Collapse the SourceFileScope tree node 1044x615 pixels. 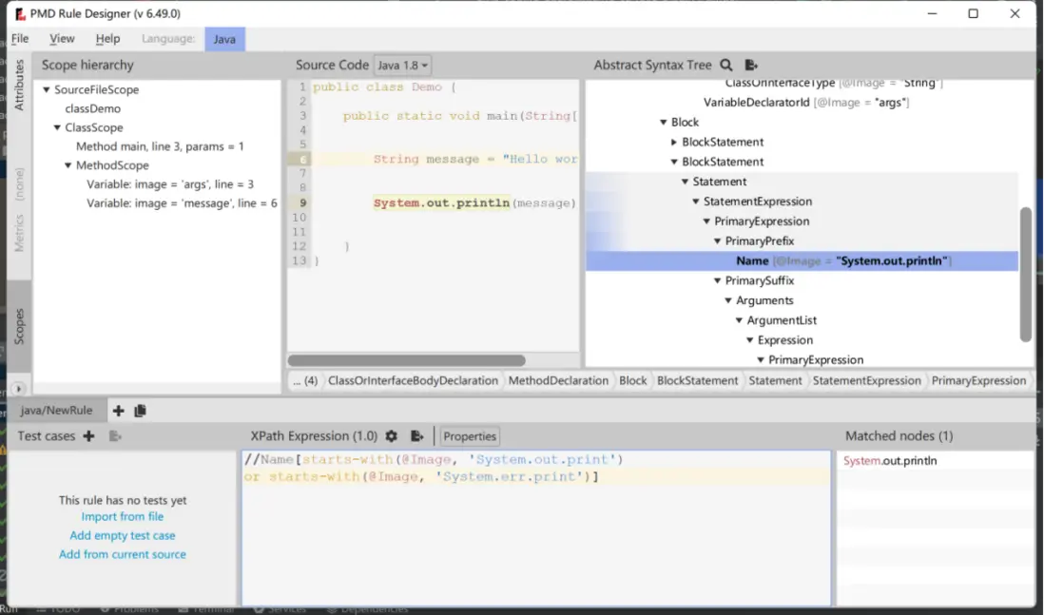click(x=46, y=90)
